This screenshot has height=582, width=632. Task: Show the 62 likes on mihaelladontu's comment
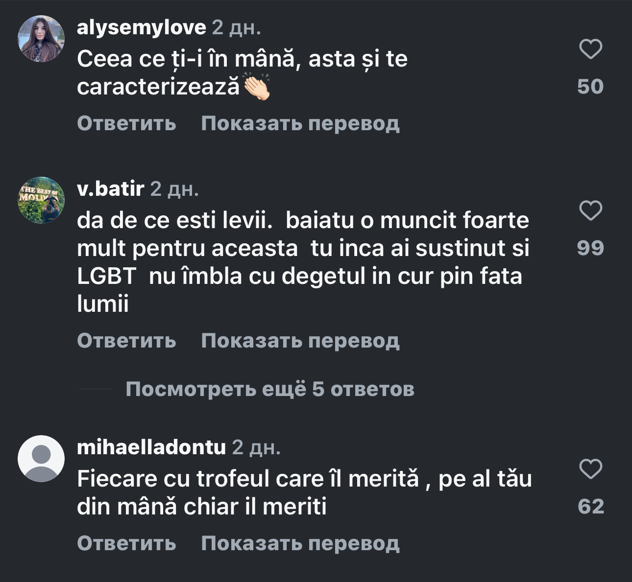point(591,507)
